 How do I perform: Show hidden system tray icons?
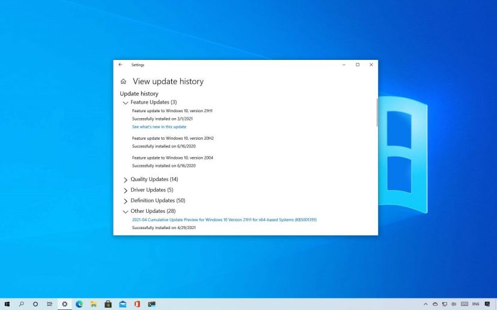[425, 304]
